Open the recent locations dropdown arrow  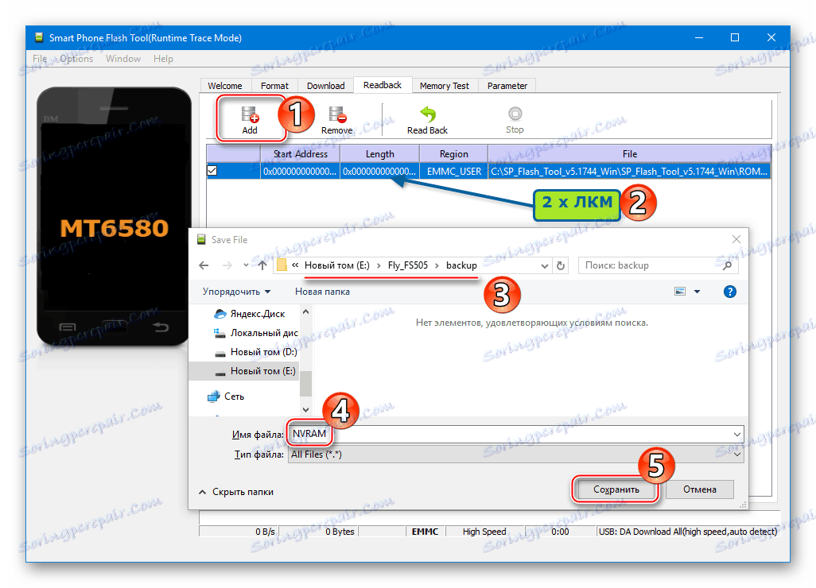[246, 265]
